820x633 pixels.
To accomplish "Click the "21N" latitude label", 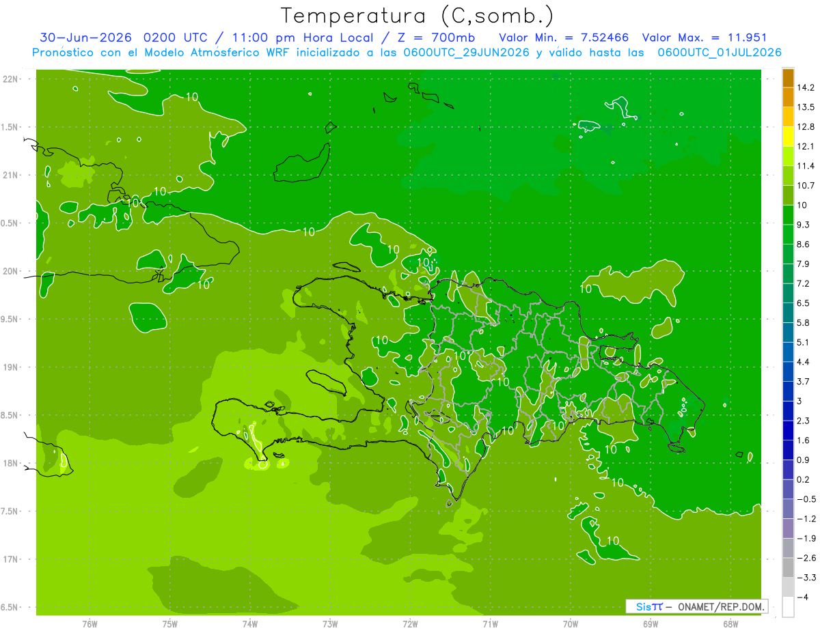I will 11,175.
